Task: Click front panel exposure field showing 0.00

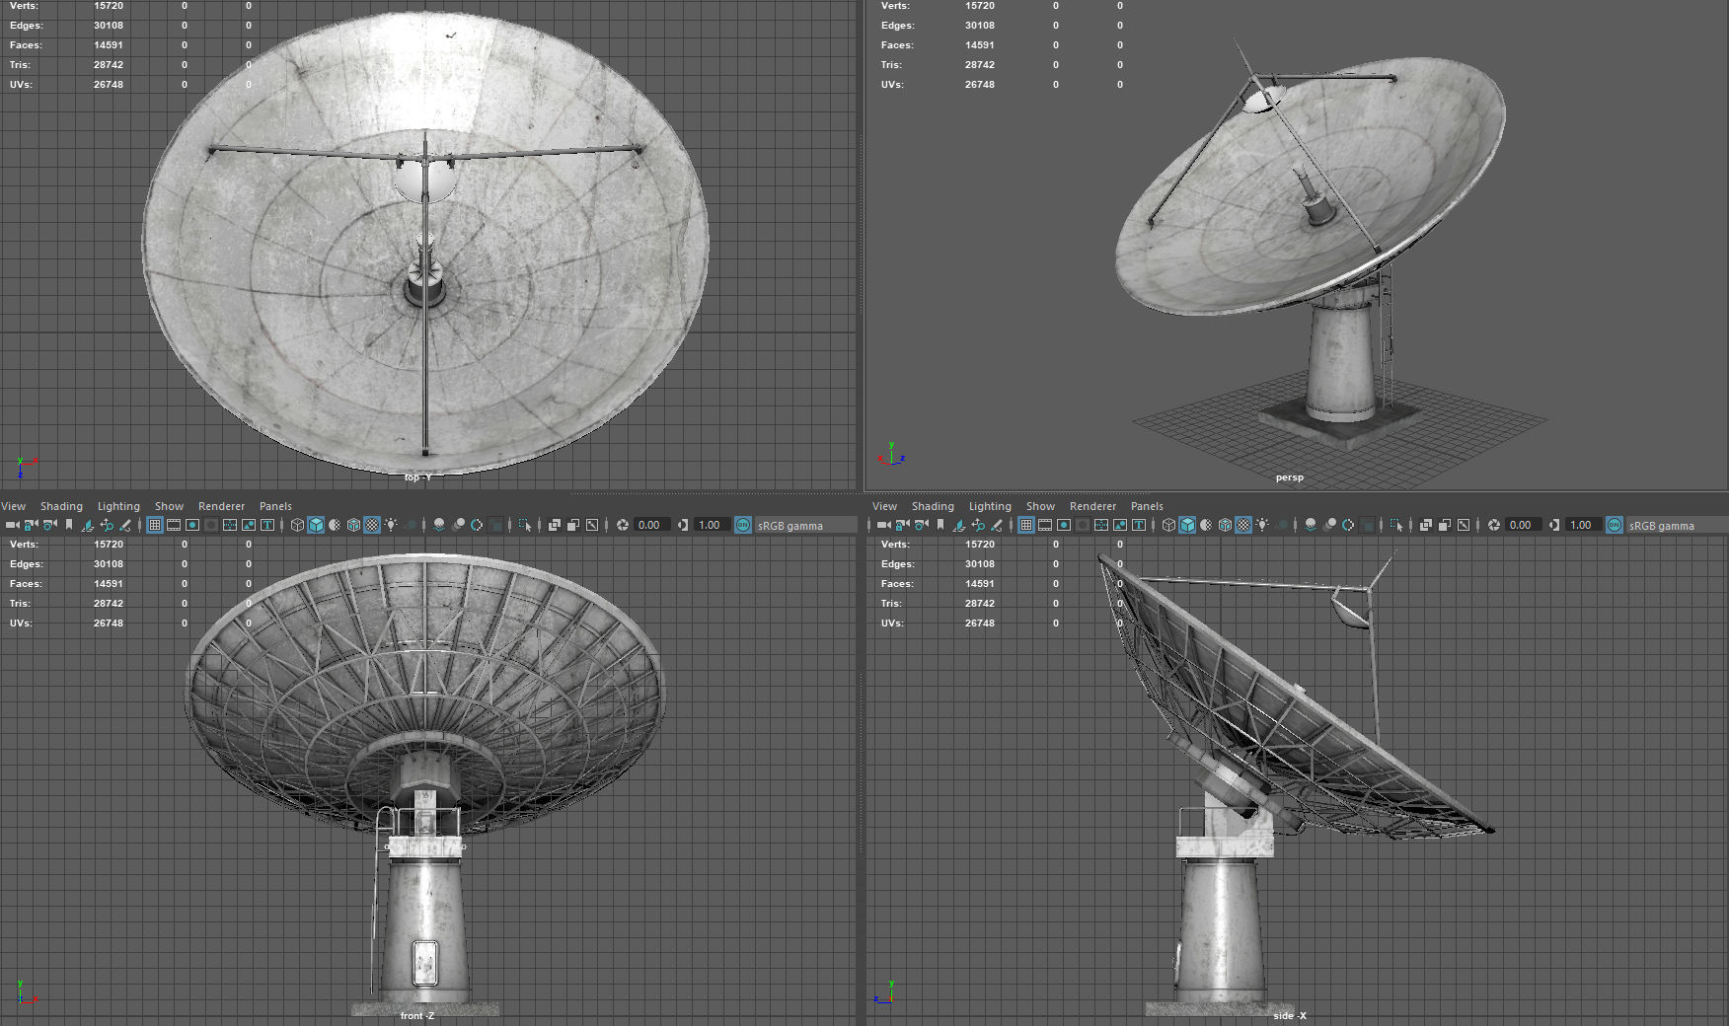Action: click(651, 525)
